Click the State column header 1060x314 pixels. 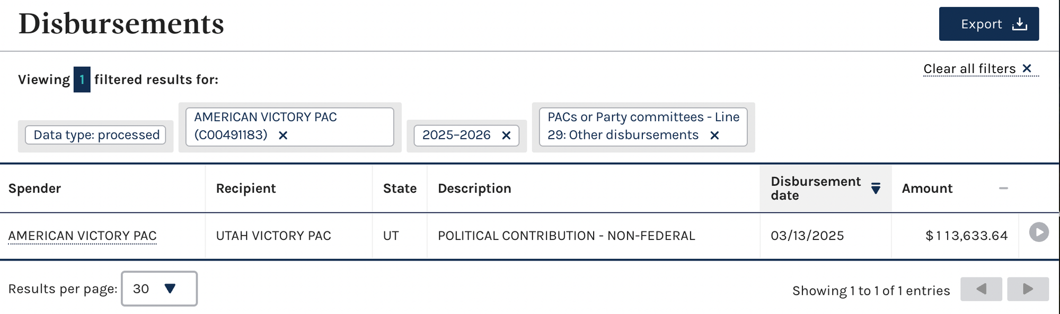400,189
